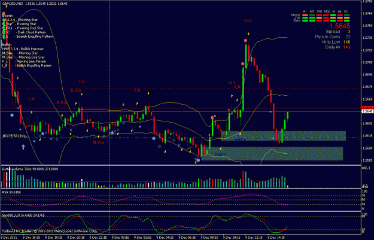The width and height of the screenshot is (374, 240).
Task: Click the MACD row label in dashboard
Action: [295, 15]
